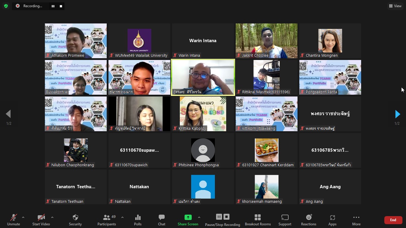The height and width of the screenshot is (228, 406).
Task: Expand audio options arrow next to Unmute
Action: 23,217
